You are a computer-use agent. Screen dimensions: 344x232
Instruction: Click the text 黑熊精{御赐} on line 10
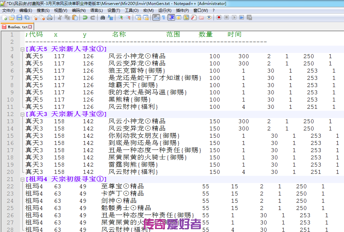pos(129,100)
